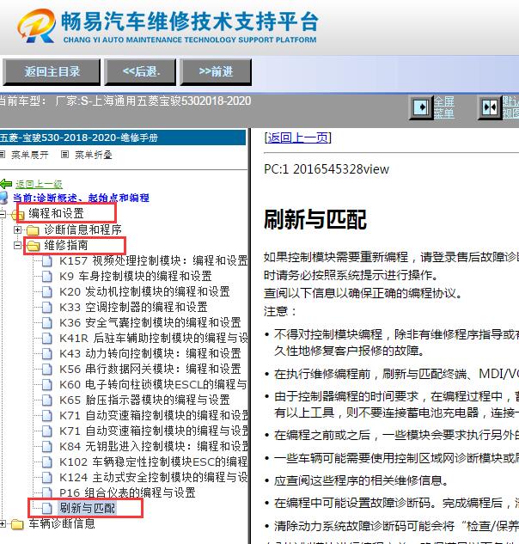Click the 全屏菜单 fullscreen menu icon
This screenshot has width=519, height=544.
click(421, 107)
